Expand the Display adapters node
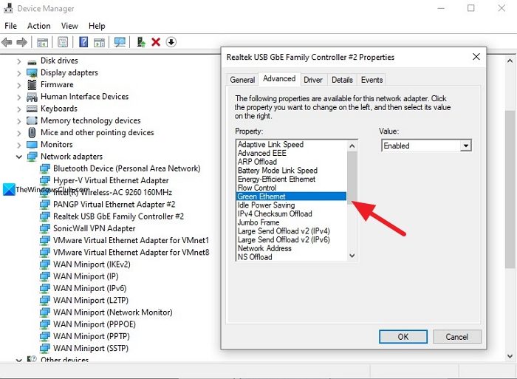The width and height of the screenshot is (517, 379). (18, 73)
